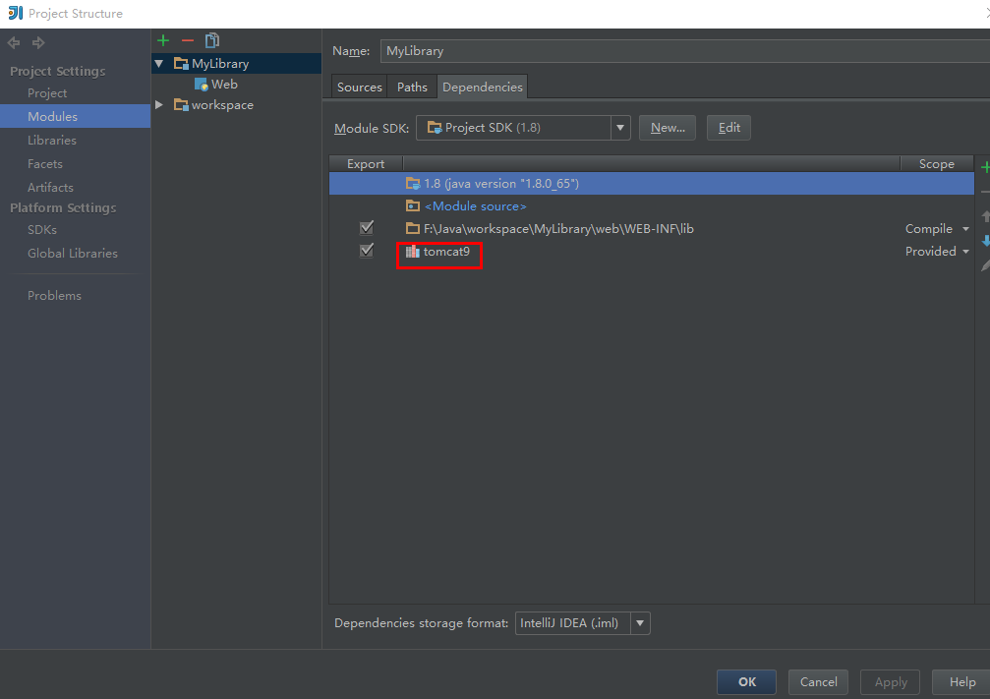990x699 pixels.
Task: Click the Cancel button
Action: click(818, 682)
